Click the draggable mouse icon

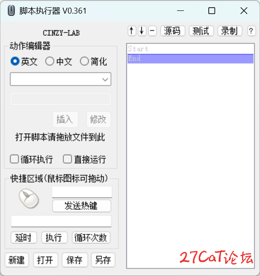(29, 198)
